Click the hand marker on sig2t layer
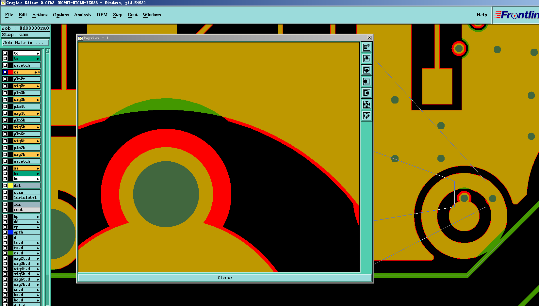Viewport: 539px width, 306px height. pyautogui.click(x=38, y=86)
